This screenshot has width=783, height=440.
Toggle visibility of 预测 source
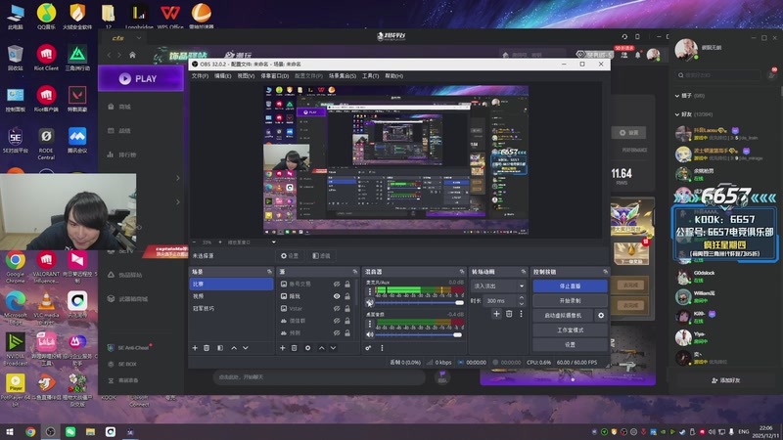[x=337, y=332]
